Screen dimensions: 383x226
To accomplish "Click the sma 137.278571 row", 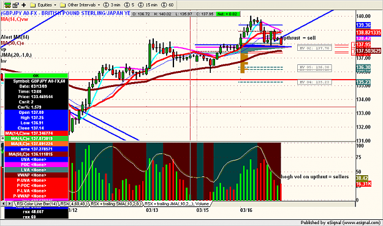I will point(36,149).
